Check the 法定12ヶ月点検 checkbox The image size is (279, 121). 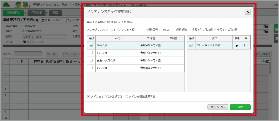point(91,60)
